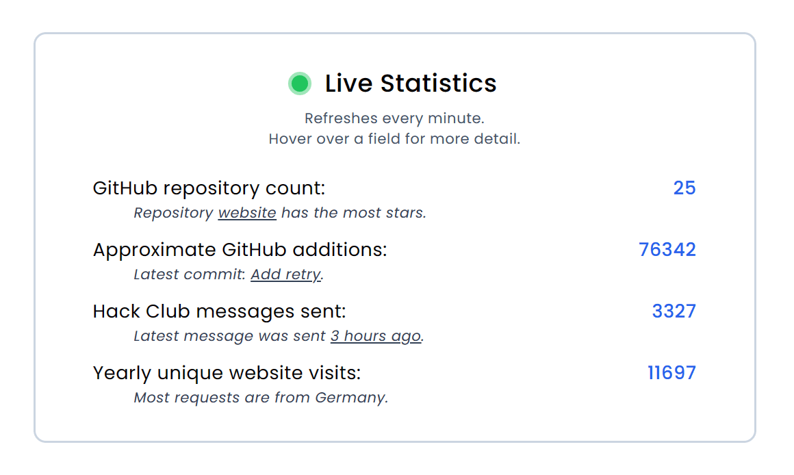794x475 pixels.
Task: Click the 'Latest commit' text
Action: [x=189, y=274]
